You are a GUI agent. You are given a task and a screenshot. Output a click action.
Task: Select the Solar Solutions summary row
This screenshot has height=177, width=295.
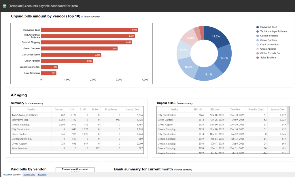tap(77, 148)
